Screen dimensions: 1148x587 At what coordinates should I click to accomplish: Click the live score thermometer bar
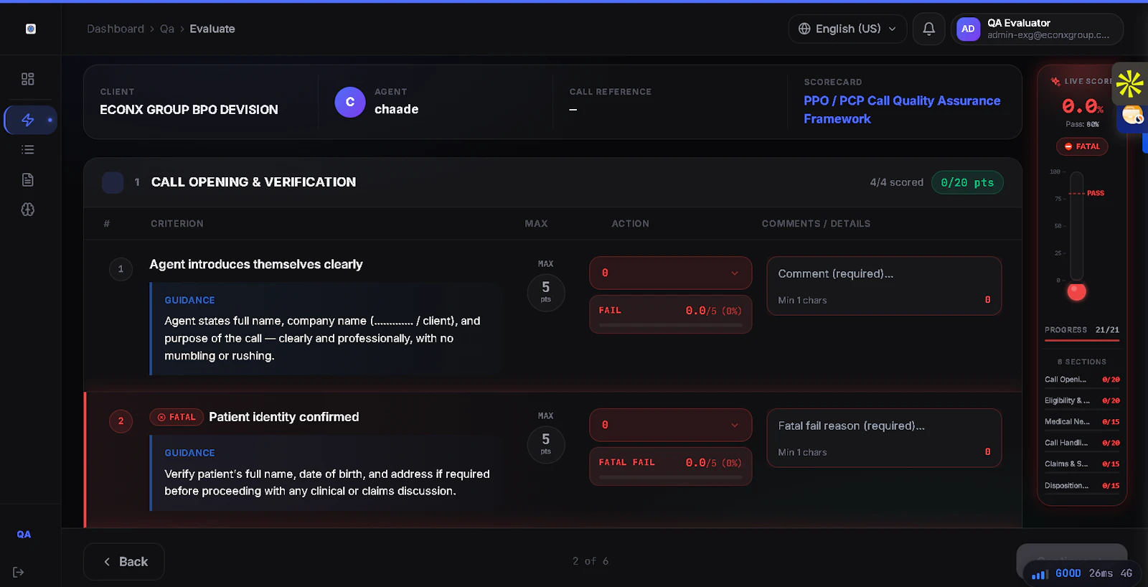[1077, 227]
